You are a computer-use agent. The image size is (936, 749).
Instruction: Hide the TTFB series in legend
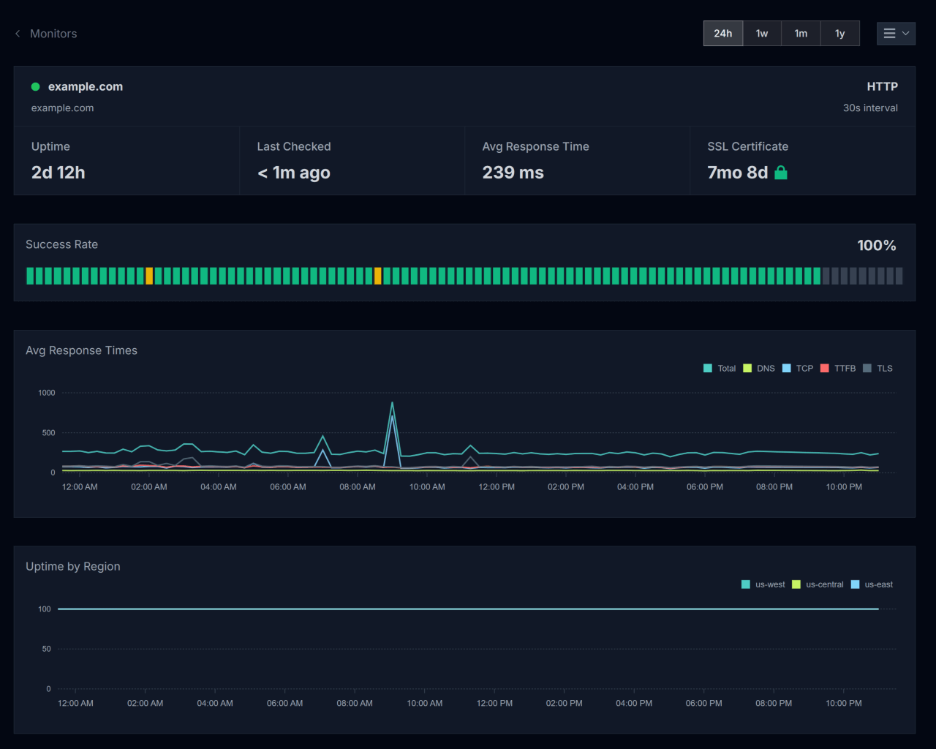click(x=838, y=369)
